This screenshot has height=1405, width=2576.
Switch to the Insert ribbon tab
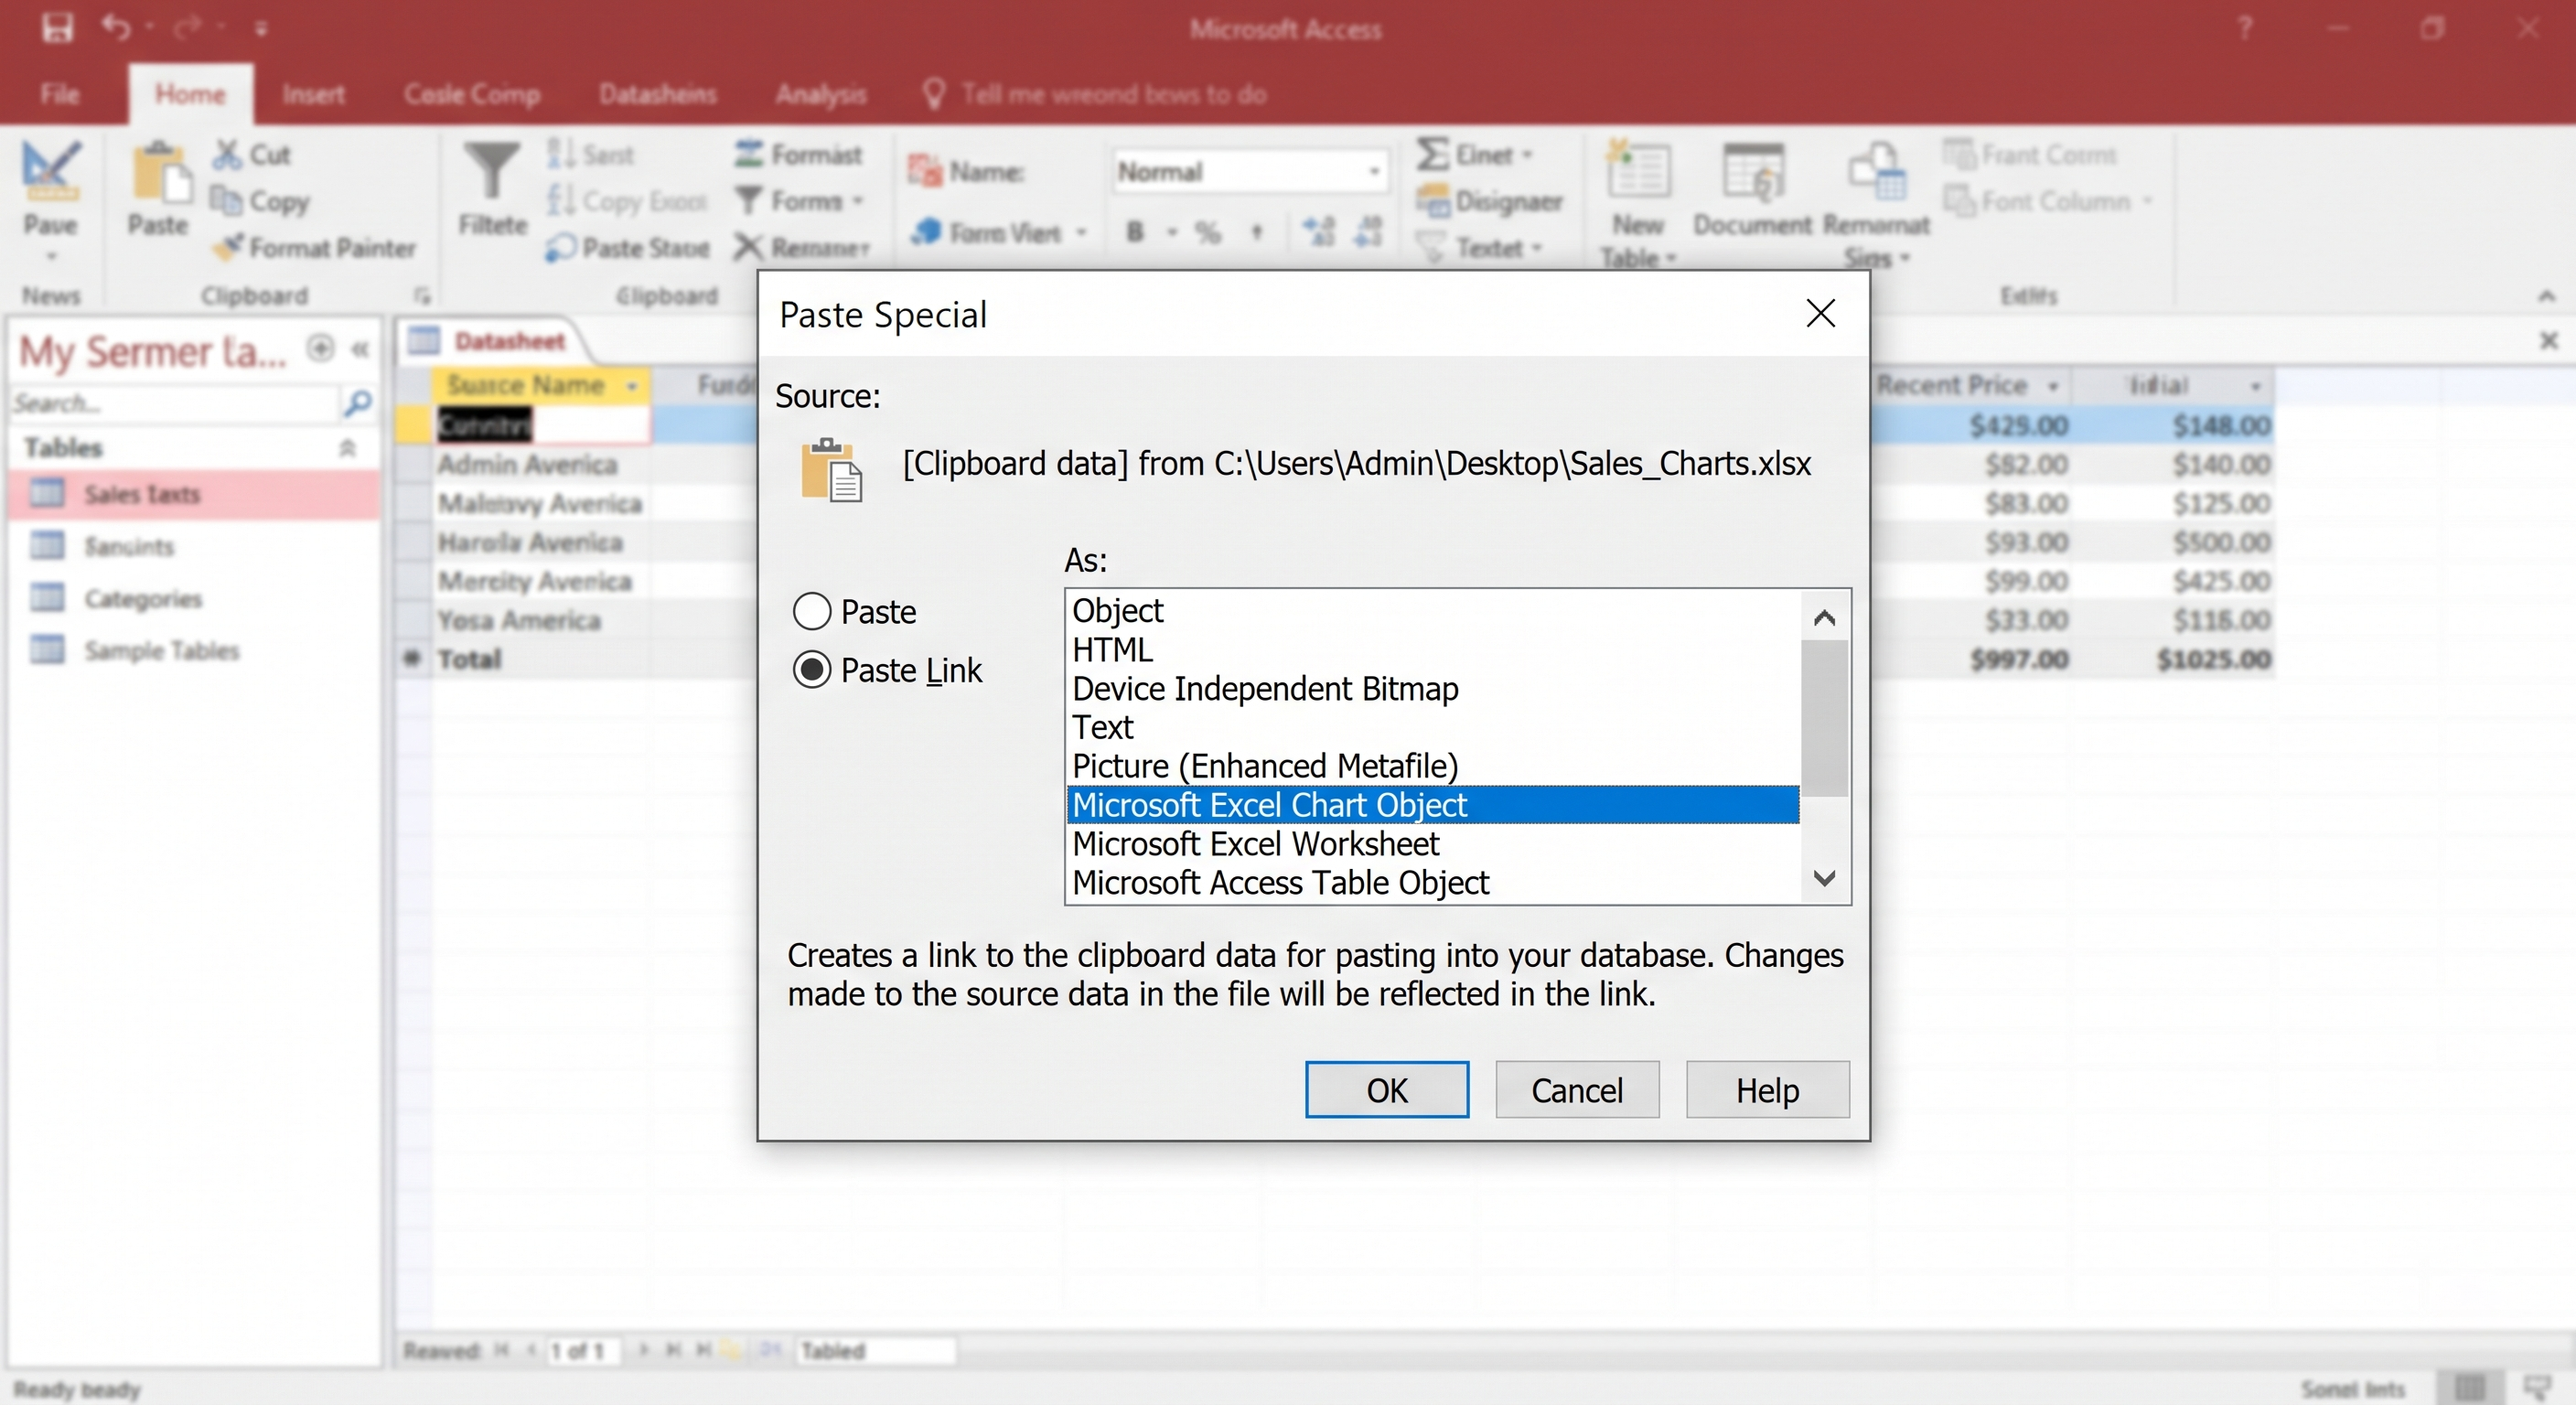tap(313, 94)
